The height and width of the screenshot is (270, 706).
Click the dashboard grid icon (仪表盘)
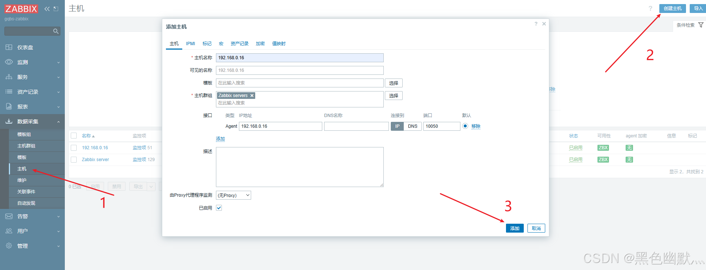(9, 47)
